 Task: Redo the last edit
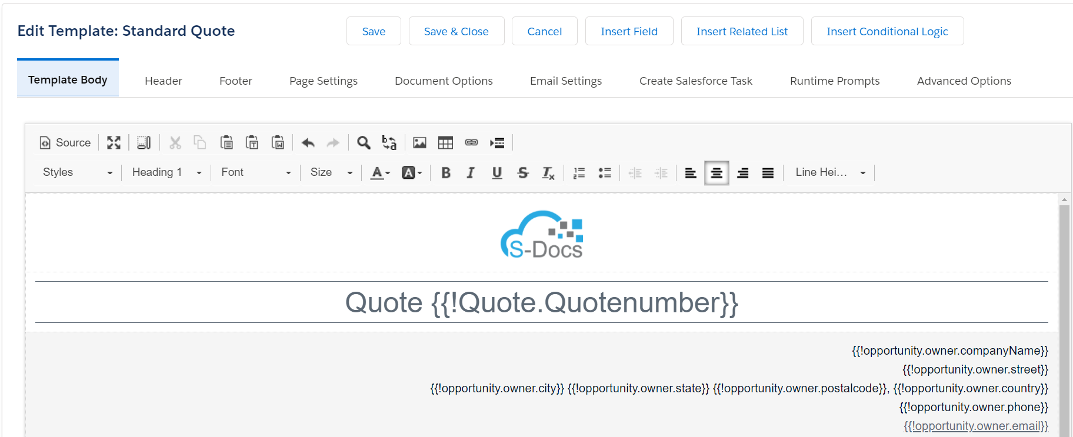[333, 143]
